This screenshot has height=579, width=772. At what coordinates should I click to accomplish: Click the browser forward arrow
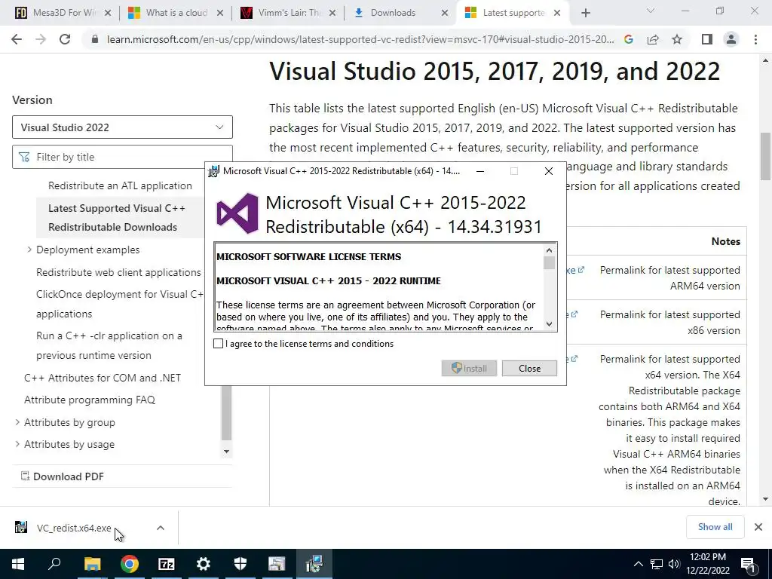tap(41, 39)
